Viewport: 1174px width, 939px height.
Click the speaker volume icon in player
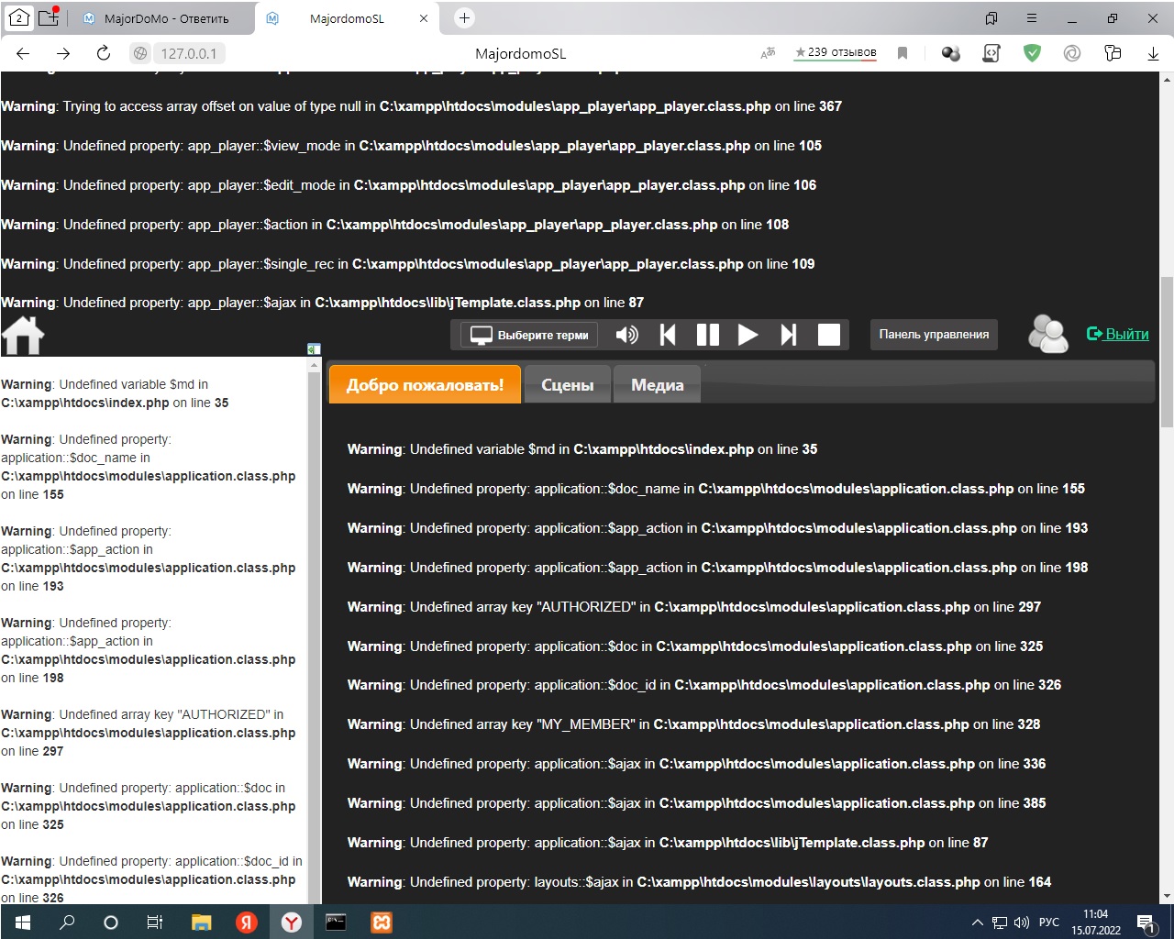[627, 335]
